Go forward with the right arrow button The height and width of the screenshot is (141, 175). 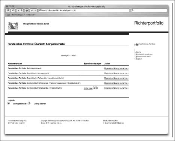tap(35, 10)
